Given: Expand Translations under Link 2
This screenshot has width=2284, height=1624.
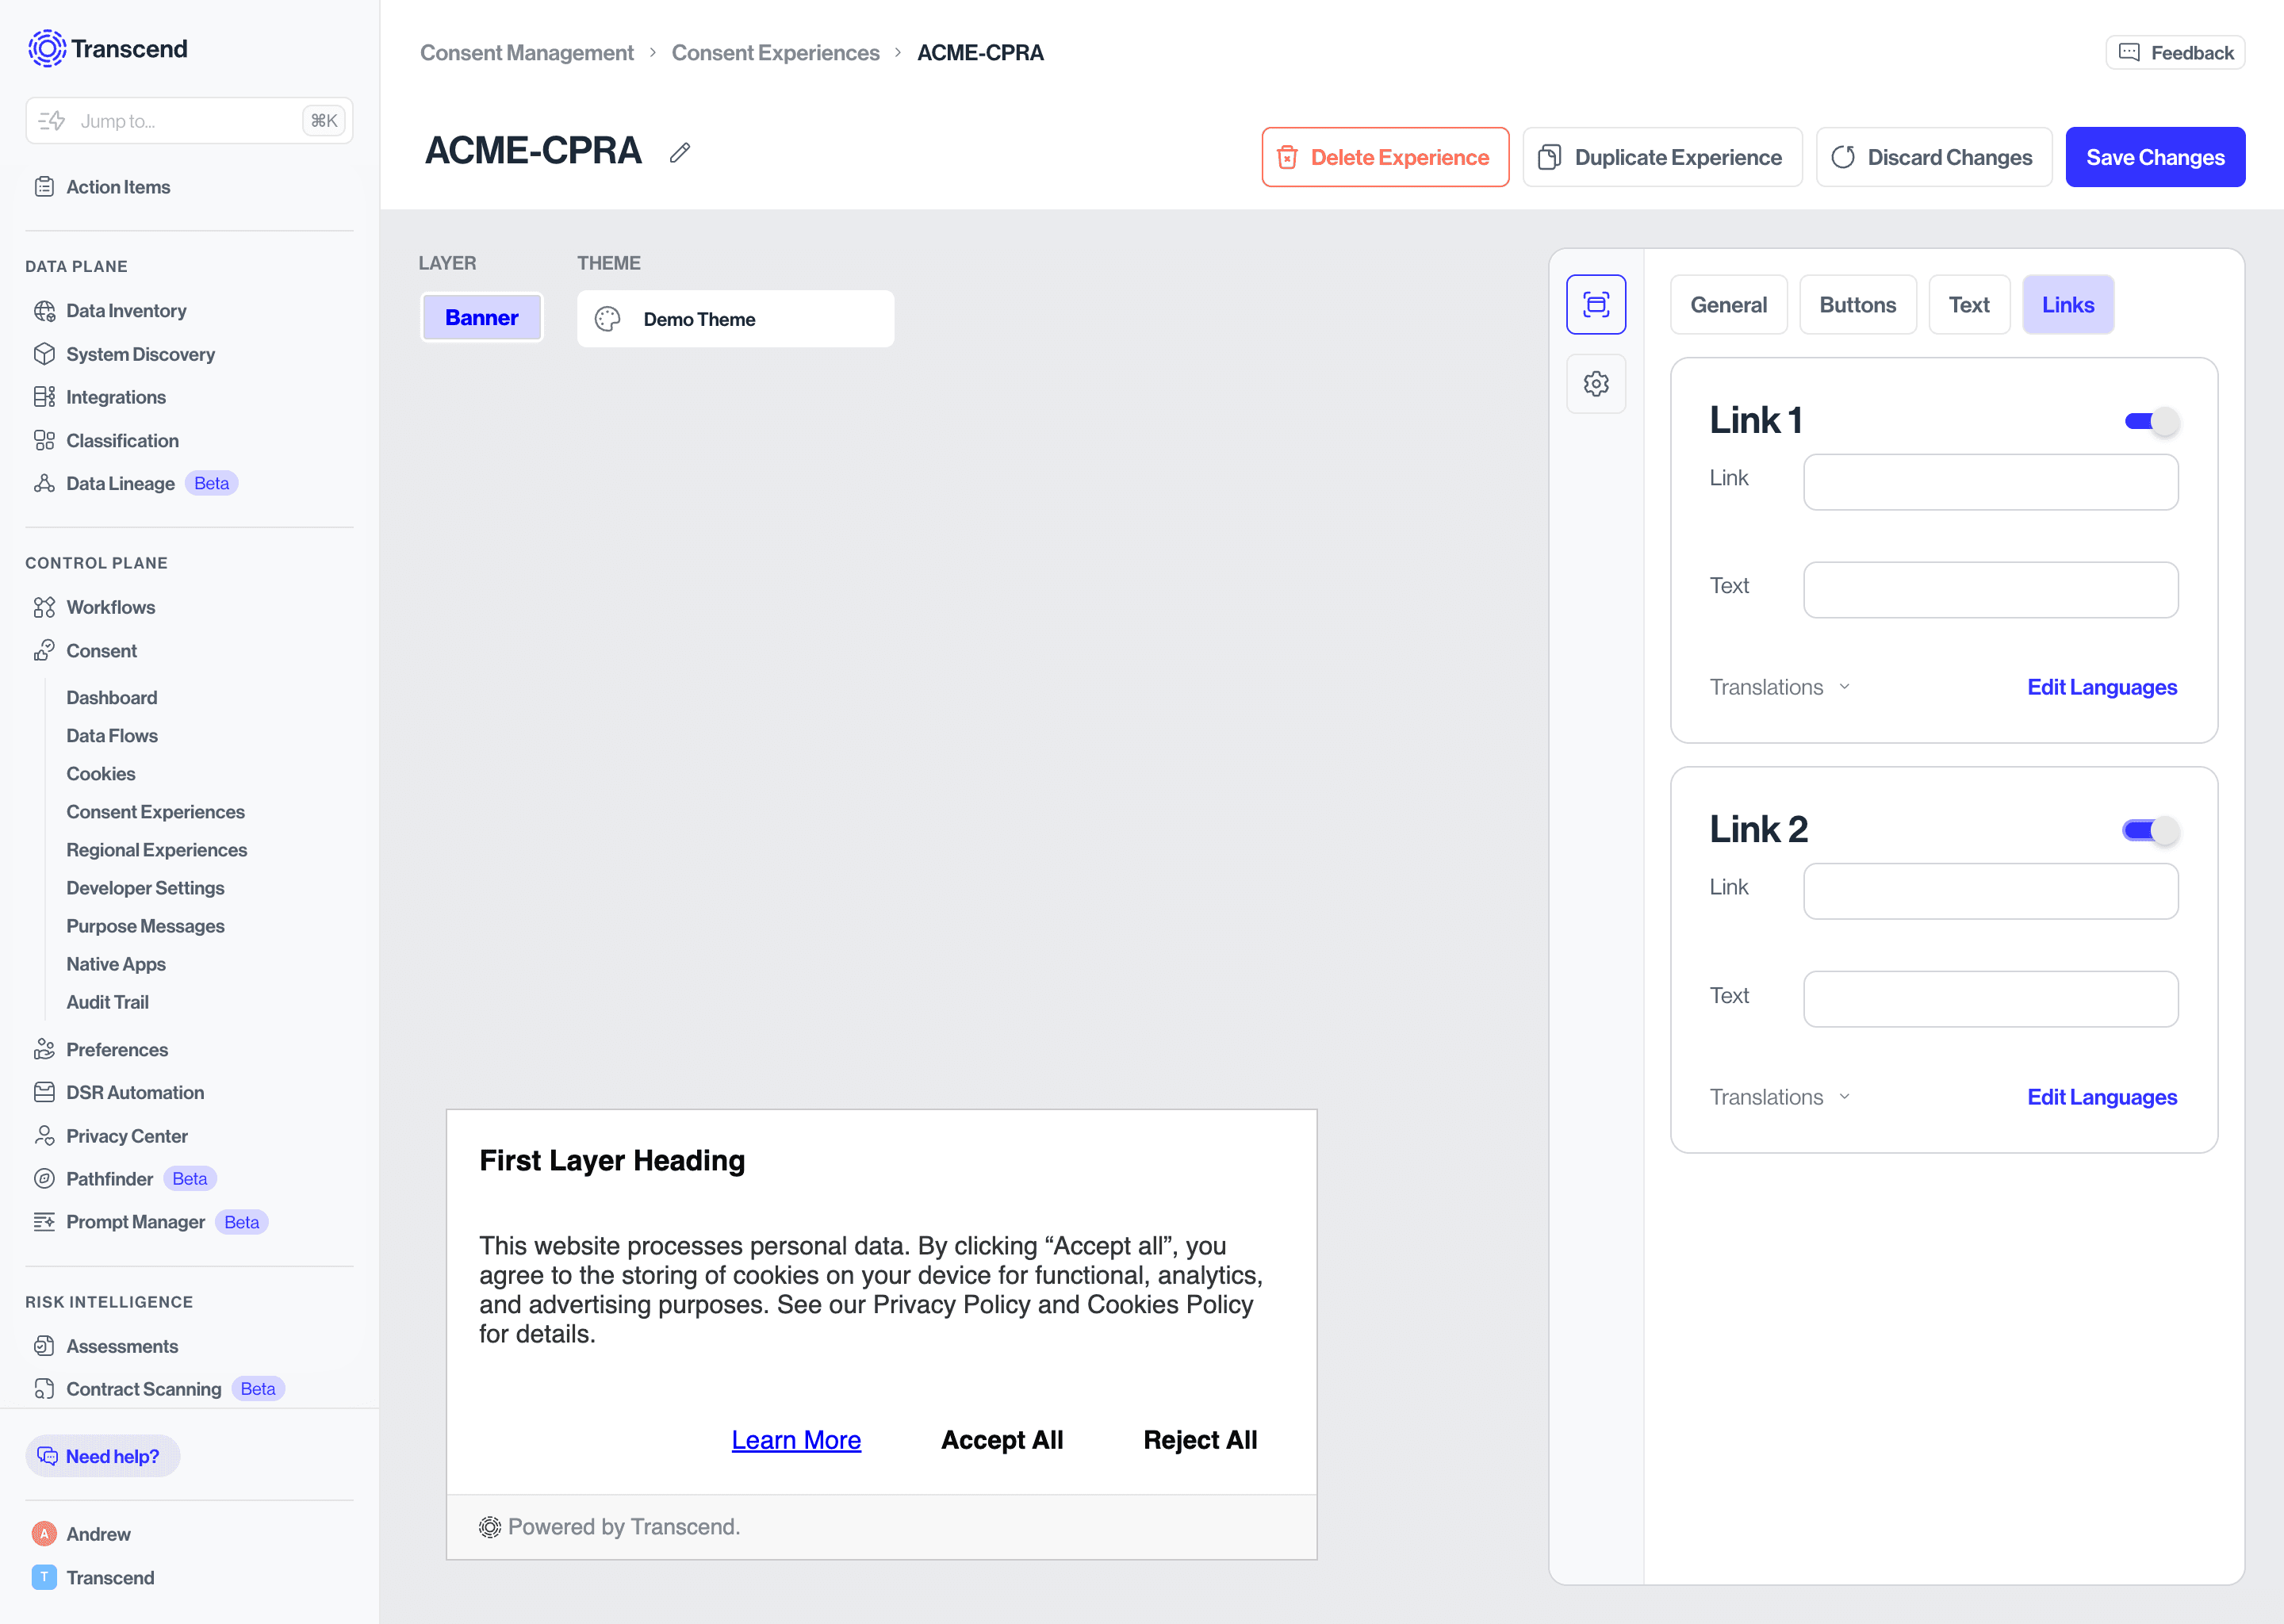Looking at the screenshot, I should (1780, 1097).
